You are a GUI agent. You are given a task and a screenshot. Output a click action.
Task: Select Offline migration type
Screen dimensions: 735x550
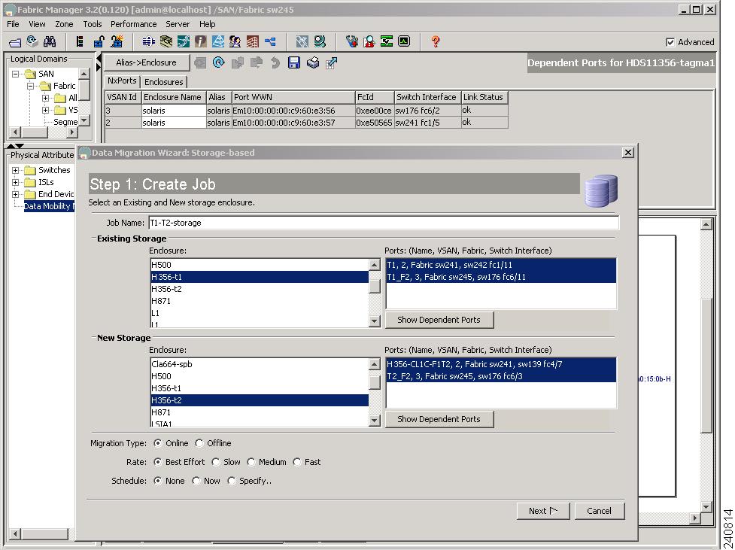[199, 443]
